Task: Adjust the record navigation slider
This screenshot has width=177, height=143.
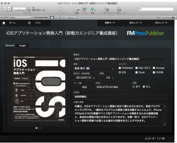Action: [x=14, y=11]
